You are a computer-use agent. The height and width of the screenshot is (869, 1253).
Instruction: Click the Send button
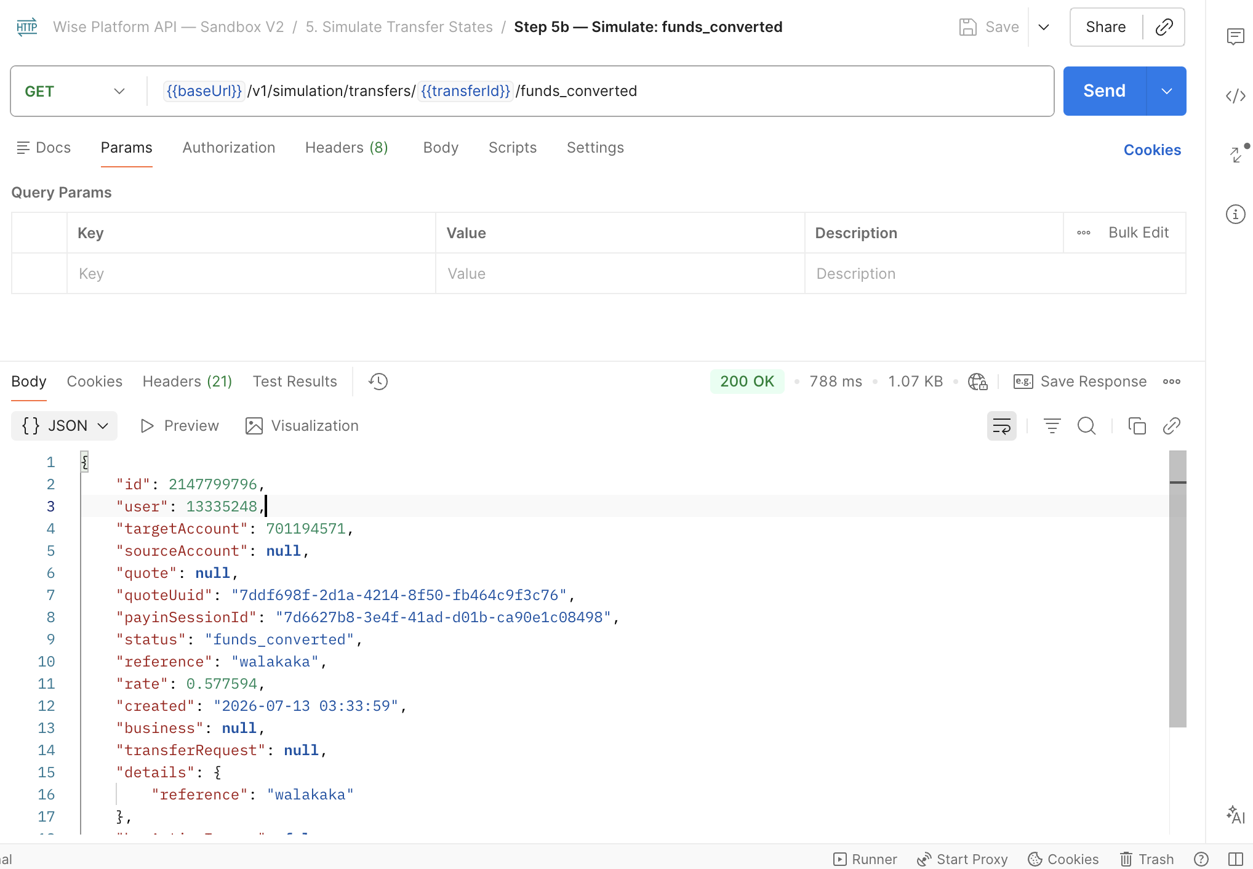[x=1105, y=91]
